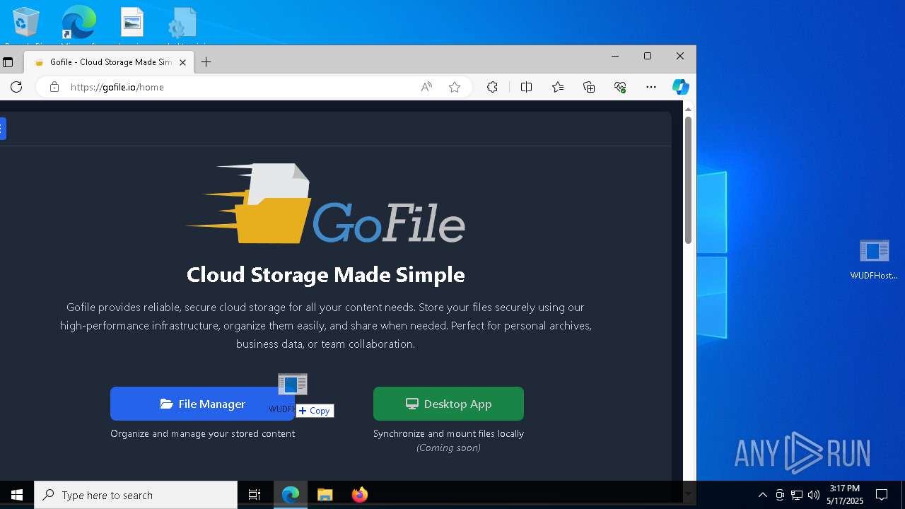The width and height of the screenshot is (905, 509).
Task: Open the Extensions puzzle-piece menu
Action: point(492,87)
